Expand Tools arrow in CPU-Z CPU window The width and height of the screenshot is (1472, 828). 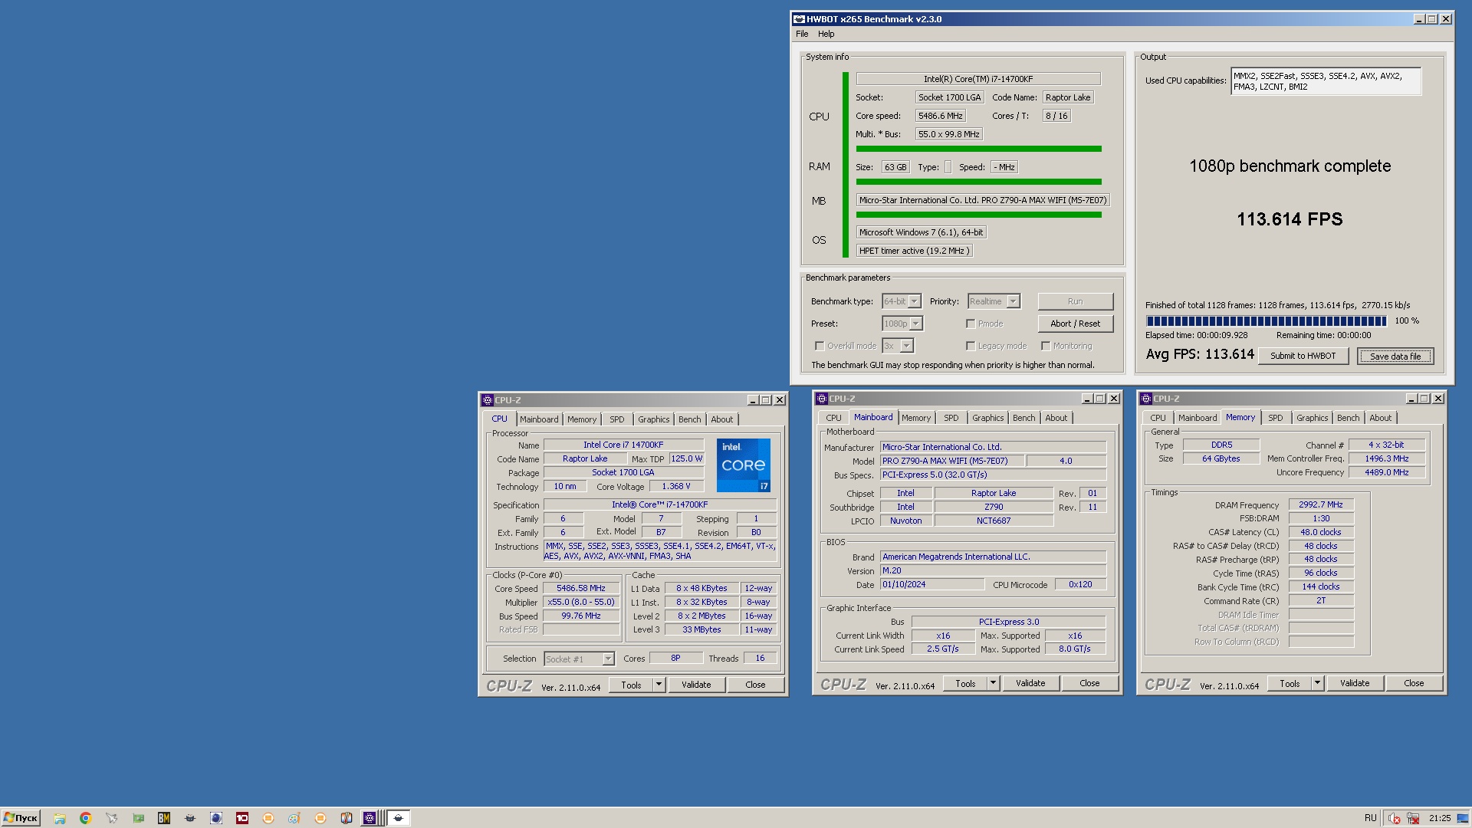click(659, 685)
